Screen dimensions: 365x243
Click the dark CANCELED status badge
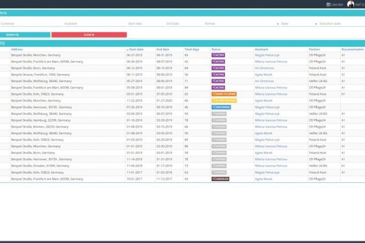[x=220, y=179]
